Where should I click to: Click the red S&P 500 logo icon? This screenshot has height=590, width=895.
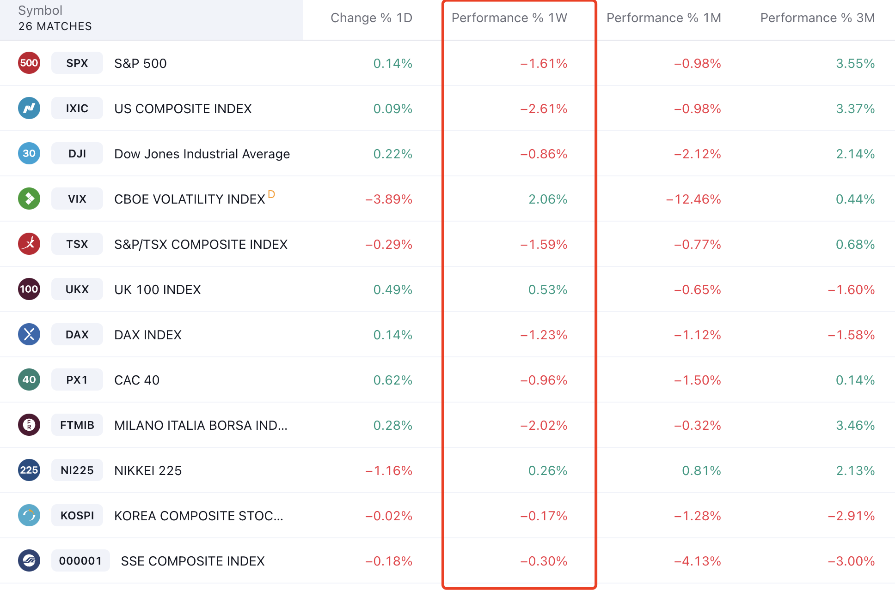click(29, 63)
